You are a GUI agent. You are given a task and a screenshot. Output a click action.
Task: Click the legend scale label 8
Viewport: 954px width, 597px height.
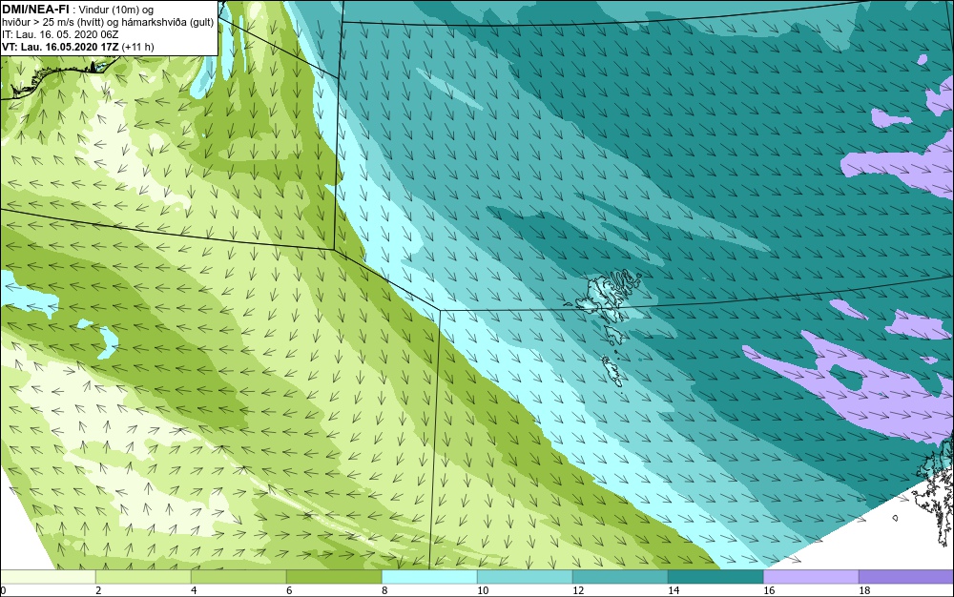(384, 590)
